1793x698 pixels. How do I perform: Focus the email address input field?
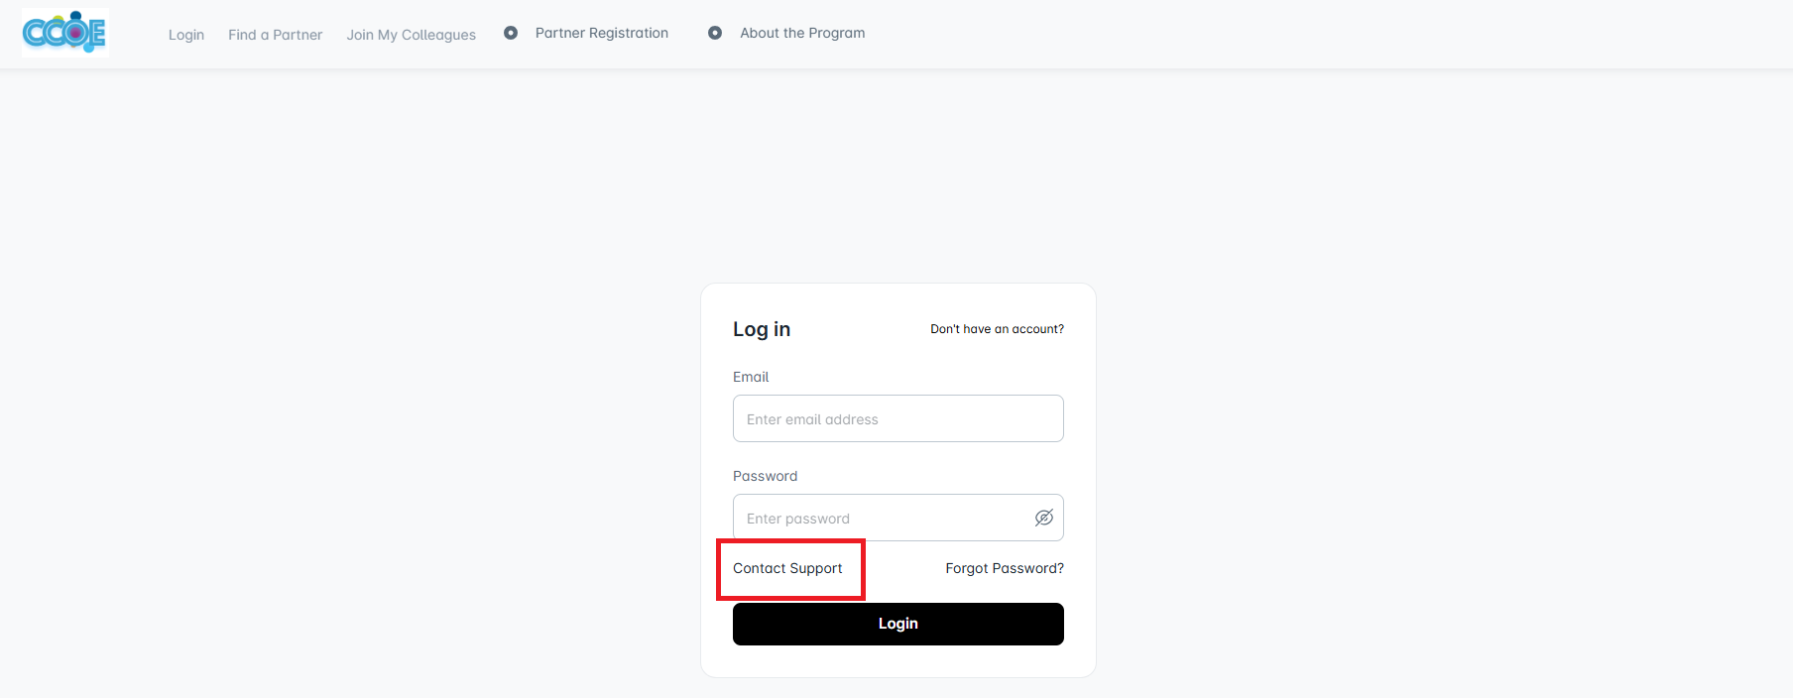pos(897,418)
